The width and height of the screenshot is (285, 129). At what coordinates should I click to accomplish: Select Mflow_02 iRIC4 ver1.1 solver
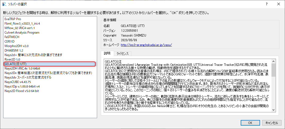(50, 28)
